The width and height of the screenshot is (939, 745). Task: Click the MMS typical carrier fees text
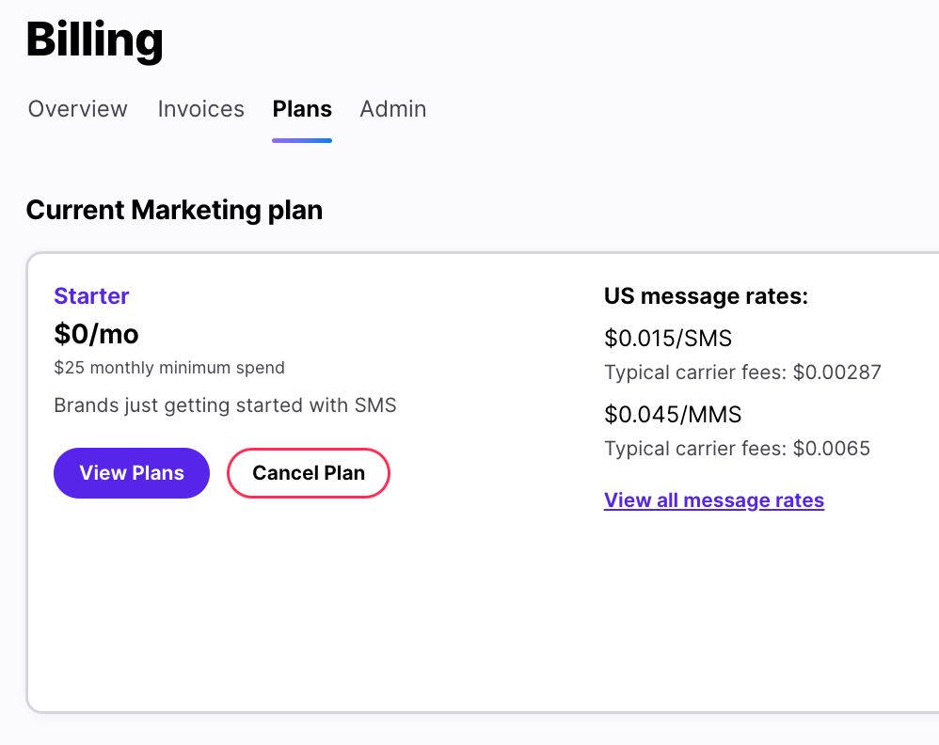click(x=737, y=449)
